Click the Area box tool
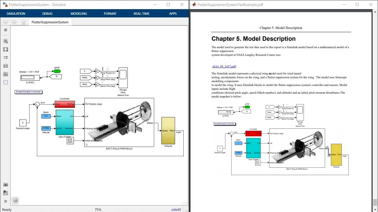 (x=6, y=82)
